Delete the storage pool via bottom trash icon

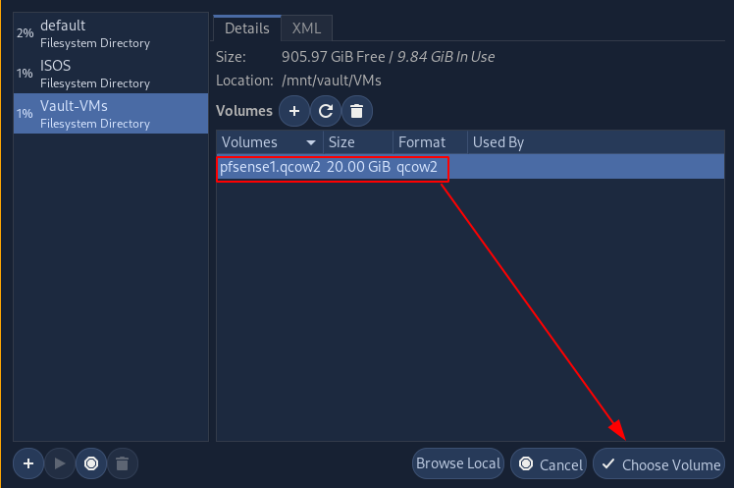pos(123,463)
